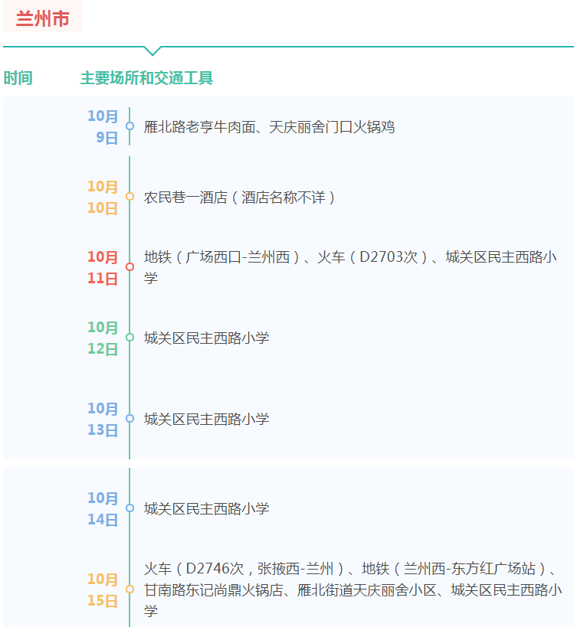Click the 雁北路老亨牛肉面 location entry
The height and width of the screenshot is (627, 574).
coord(200,127)
